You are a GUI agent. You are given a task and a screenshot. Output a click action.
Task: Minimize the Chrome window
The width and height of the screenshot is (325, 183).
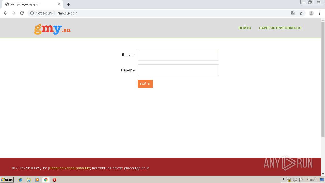tap(304, 2)
